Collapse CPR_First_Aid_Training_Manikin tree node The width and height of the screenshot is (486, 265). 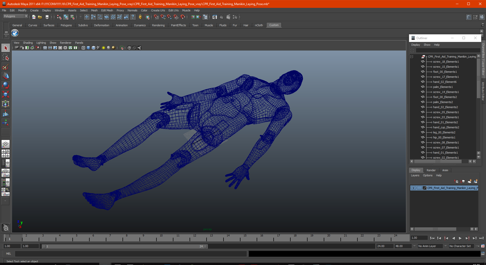pos(412,57)
